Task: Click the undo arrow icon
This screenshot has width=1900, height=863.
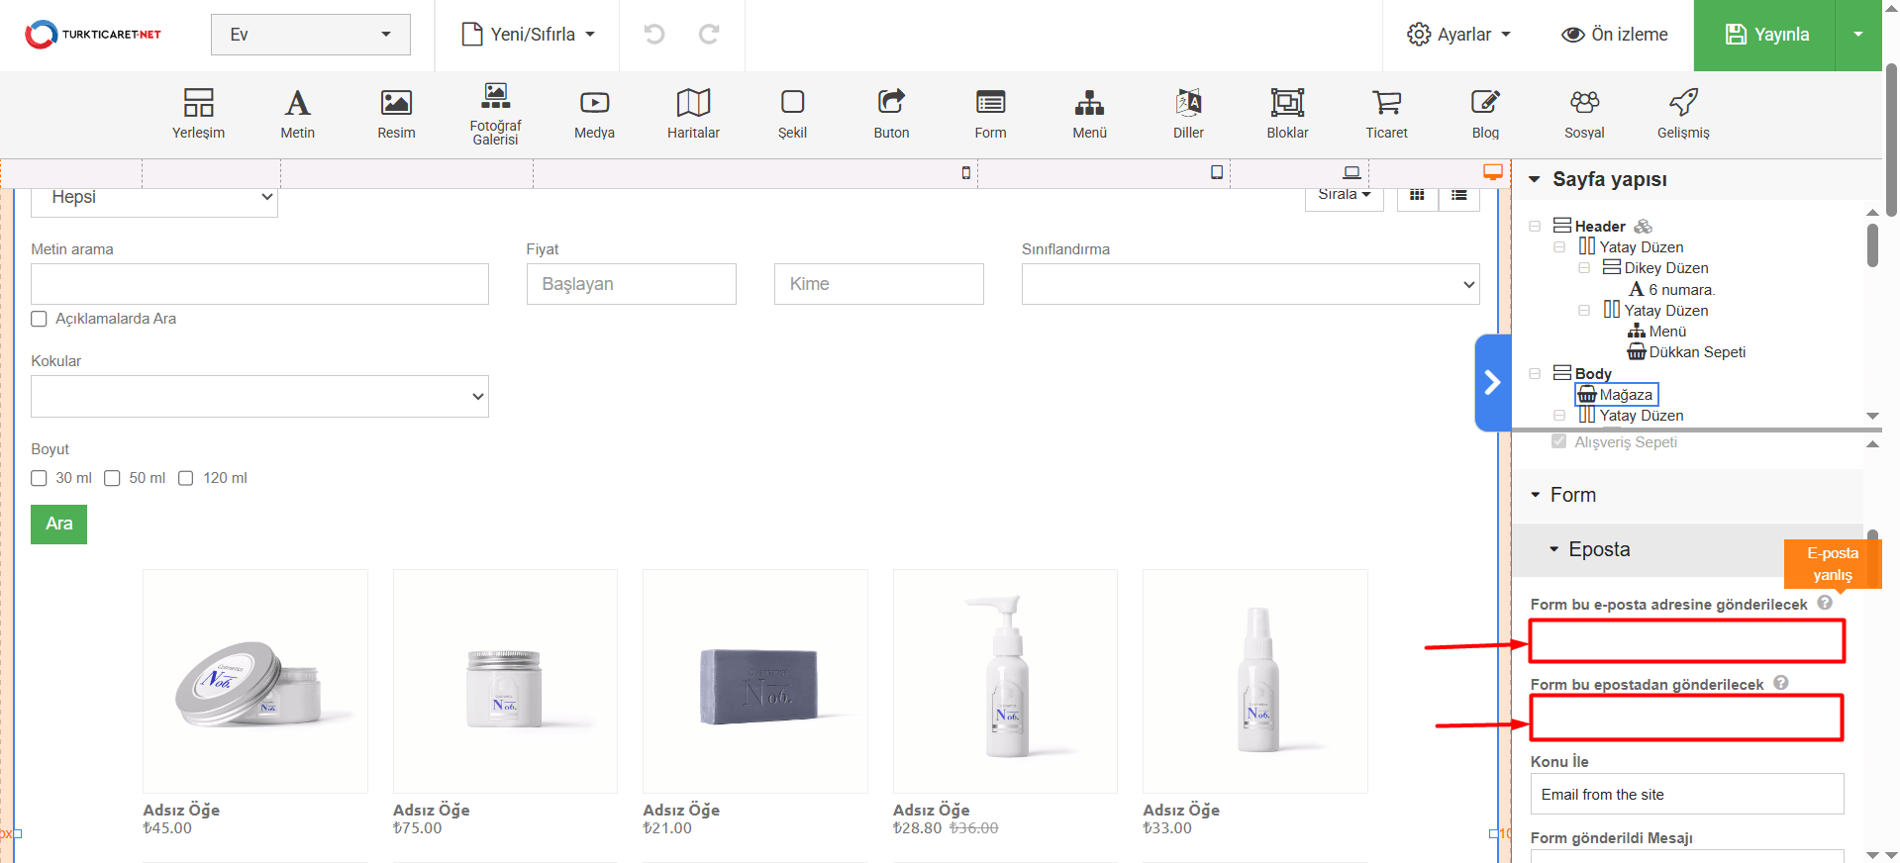Action: pos(654,35)
